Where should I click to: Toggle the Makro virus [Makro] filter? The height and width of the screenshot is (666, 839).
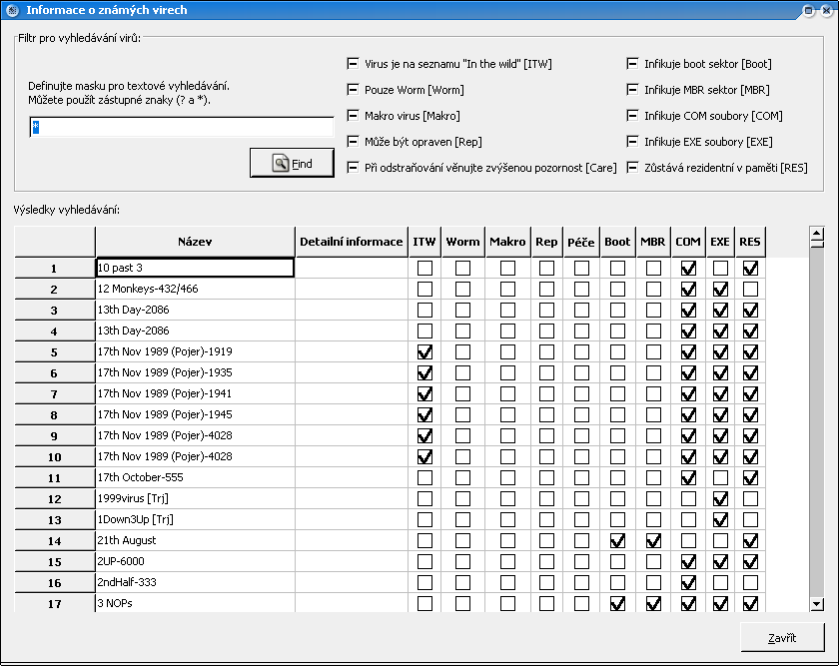point(353,116)
